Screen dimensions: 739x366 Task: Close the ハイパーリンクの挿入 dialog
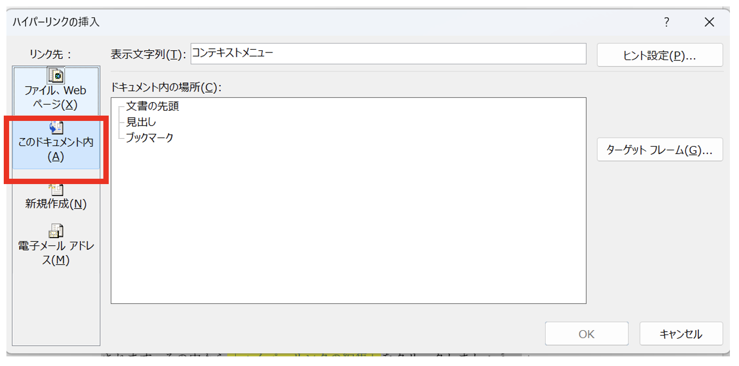click(x=710, y=22)
